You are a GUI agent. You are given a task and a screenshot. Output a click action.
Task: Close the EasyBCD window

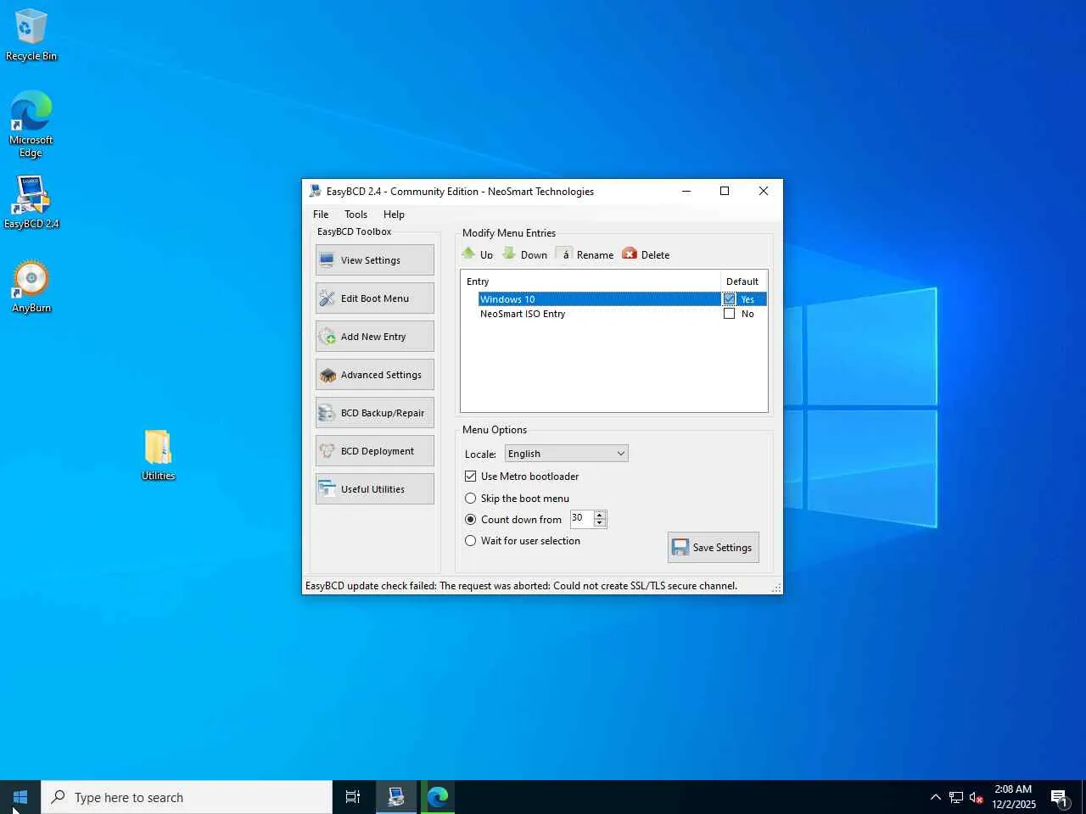(764, 192)
